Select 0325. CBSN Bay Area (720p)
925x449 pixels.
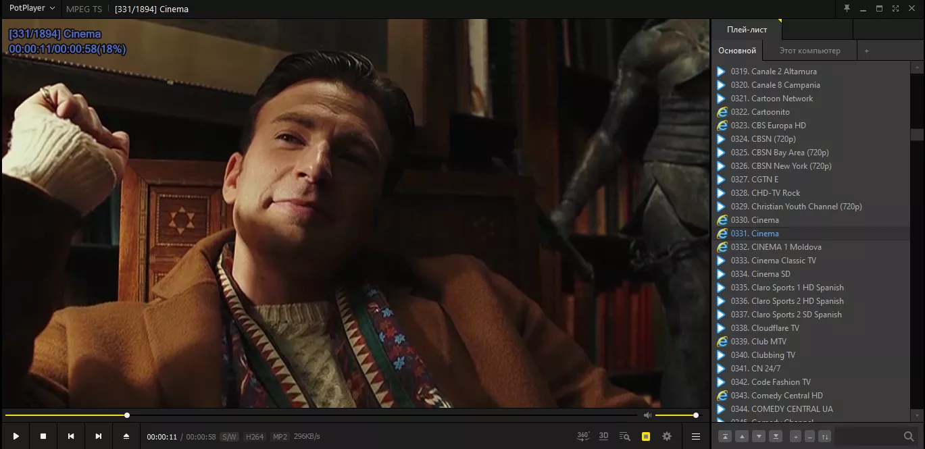coord(811,153)
